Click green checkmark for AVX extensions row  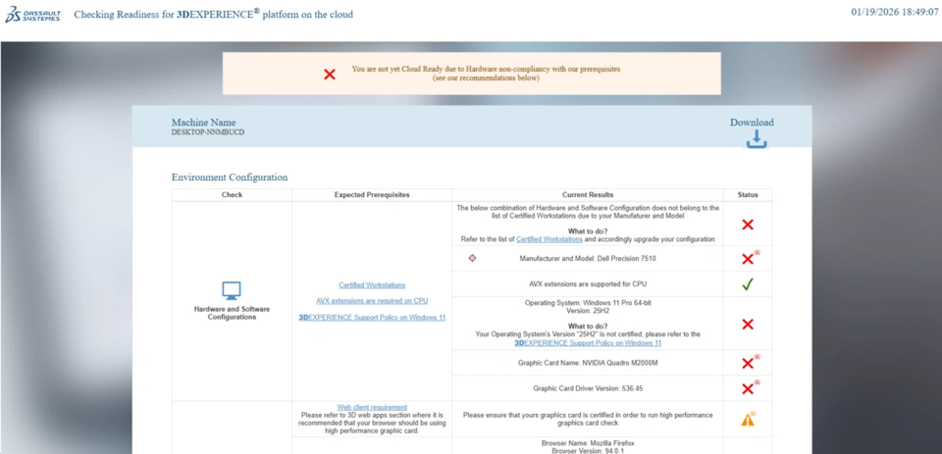point(748,284)
